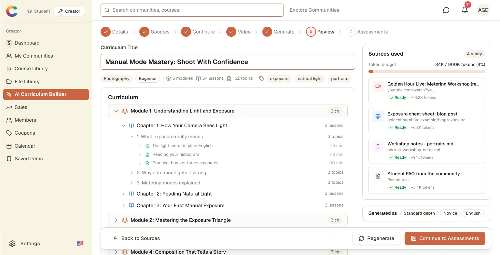Image resolution: width=500 pixels, height=255 pixels.
Task: Expand Module 2: Mastering the Exposure Triangle
Action: (116, 220)
